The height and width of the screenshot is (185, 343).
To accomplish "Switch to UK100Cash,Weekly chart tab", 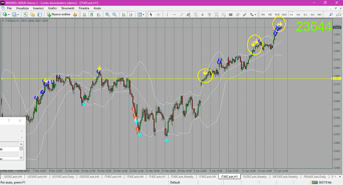I will point(285,177).
